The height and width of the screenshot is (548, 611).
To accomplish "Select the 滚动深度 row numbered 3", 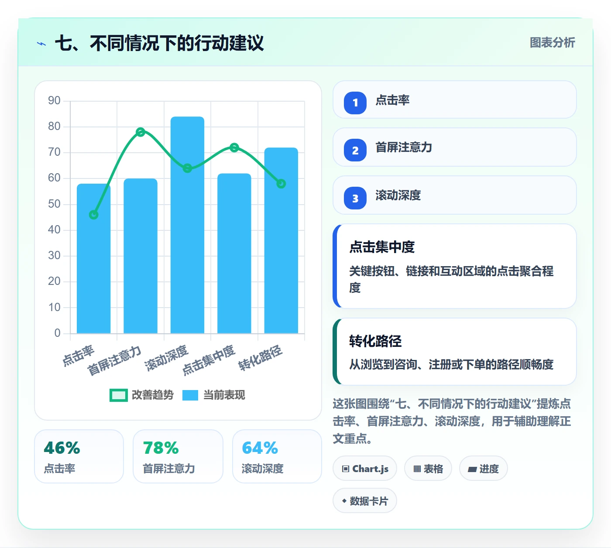I will [x=455, y=195].
